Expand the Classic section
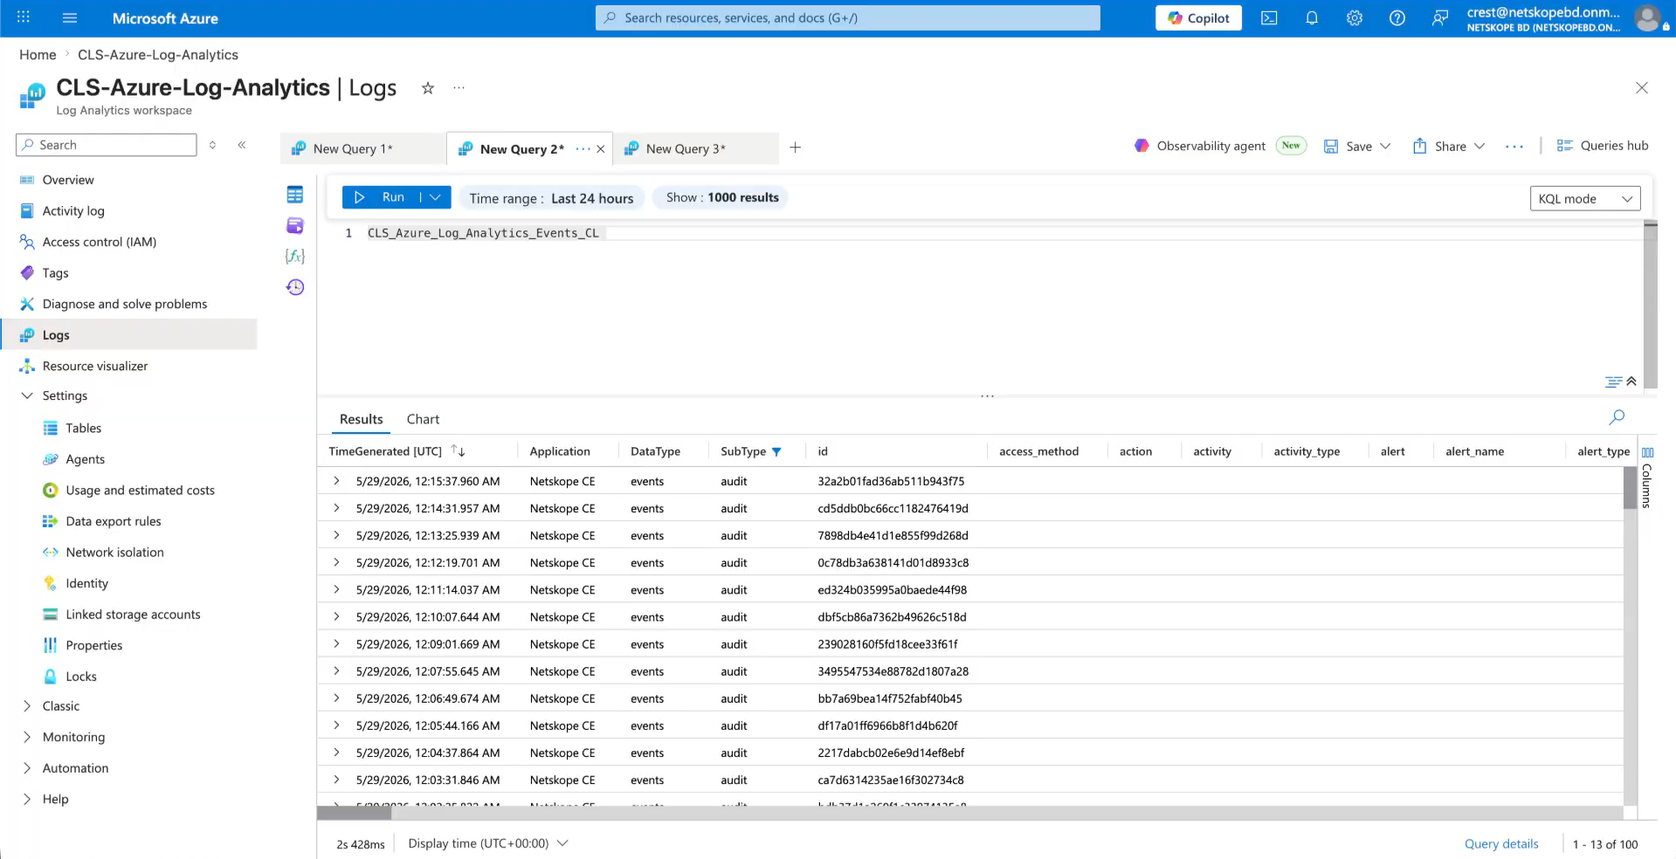 point(27,706)
